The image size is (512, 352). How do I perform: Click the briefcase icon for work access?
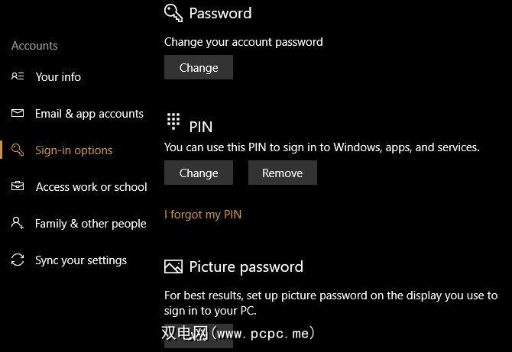click(18, 186)
